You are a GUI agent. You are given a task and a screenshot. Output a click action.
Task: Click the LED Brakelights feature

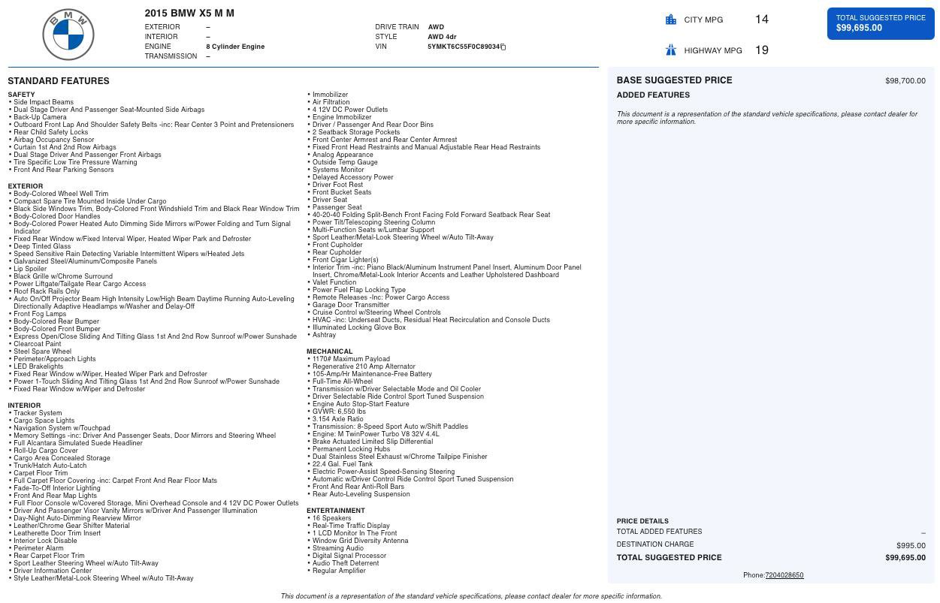[38, 366]
